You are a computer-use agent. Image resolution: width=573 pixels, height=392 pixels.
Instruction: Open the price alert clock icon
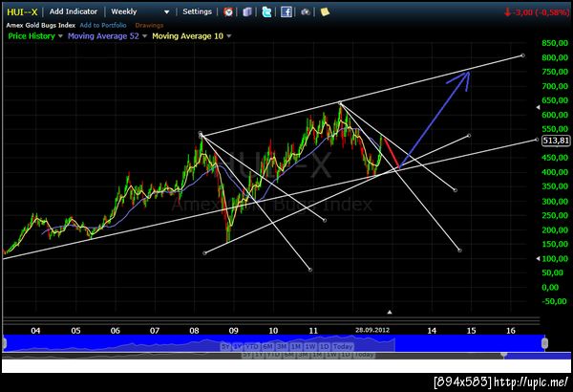coord(228,12)
